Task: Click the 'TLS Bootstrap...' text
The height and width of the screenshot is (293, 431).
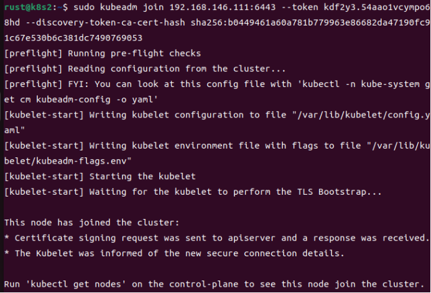Action: pyautogui.click(x=340, y=192)
